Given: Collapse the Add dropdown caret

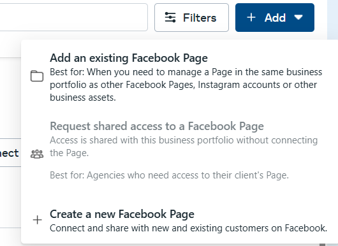Looking at the screenshot, I should [x=298, y=17].
